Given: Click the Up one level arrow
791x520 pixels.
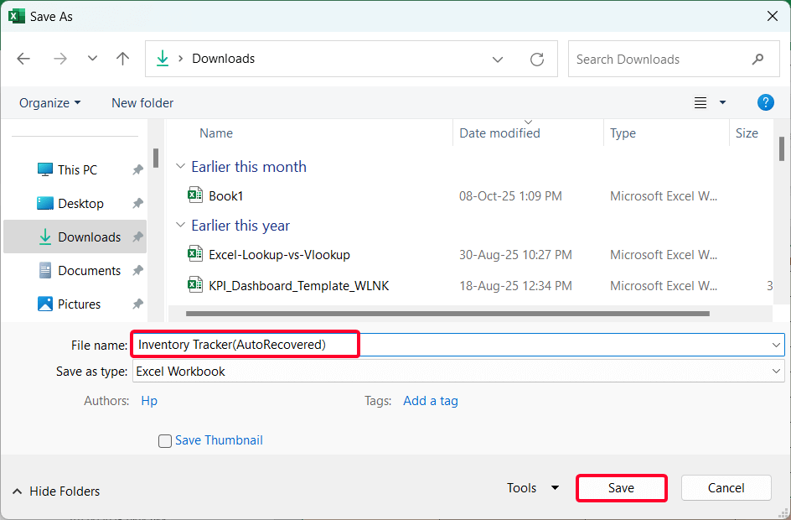Looking at the screenshot, I should coord(122,59).
